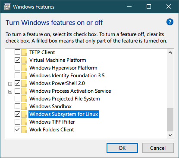Turn on the Windows Sandbox checkbox
Screen dimensions: 179x158
[x=17, y=106]
